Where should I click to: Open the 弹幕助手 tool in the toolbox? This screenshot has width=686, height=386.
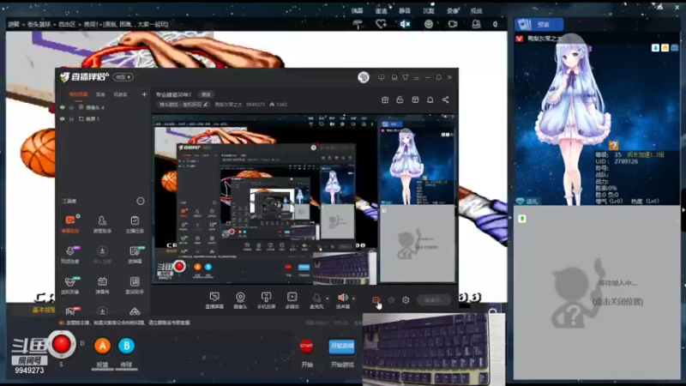70,224
